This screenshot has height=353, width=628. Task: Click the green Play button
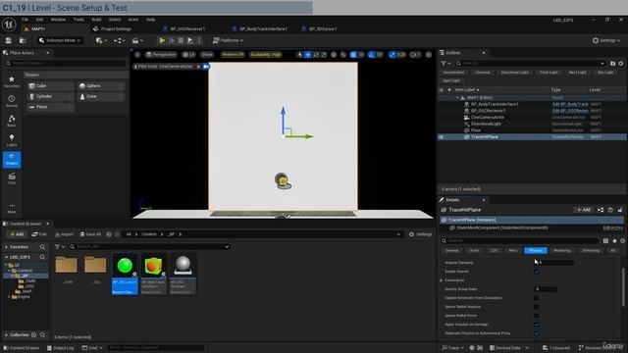(162, 40)
